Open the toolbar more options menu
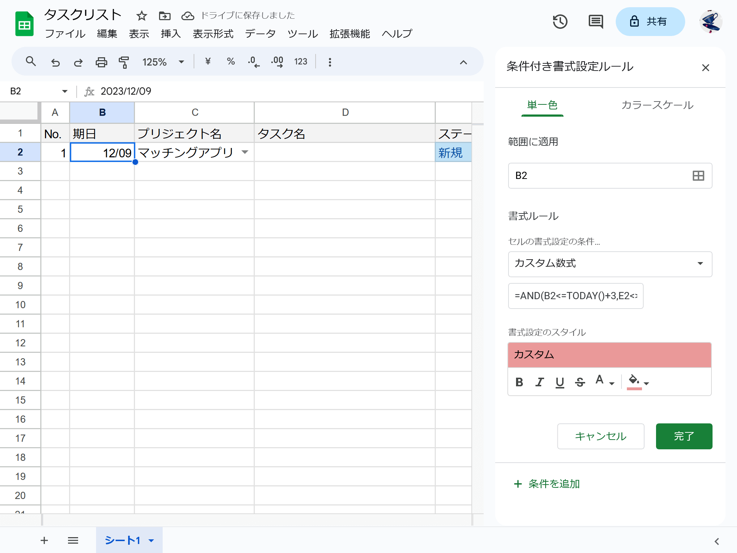737x553 pixels. (330, 62)
